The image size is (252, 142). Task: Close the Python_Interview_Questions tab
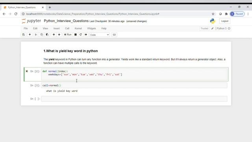pyautogui.click(x=43, y=7)
